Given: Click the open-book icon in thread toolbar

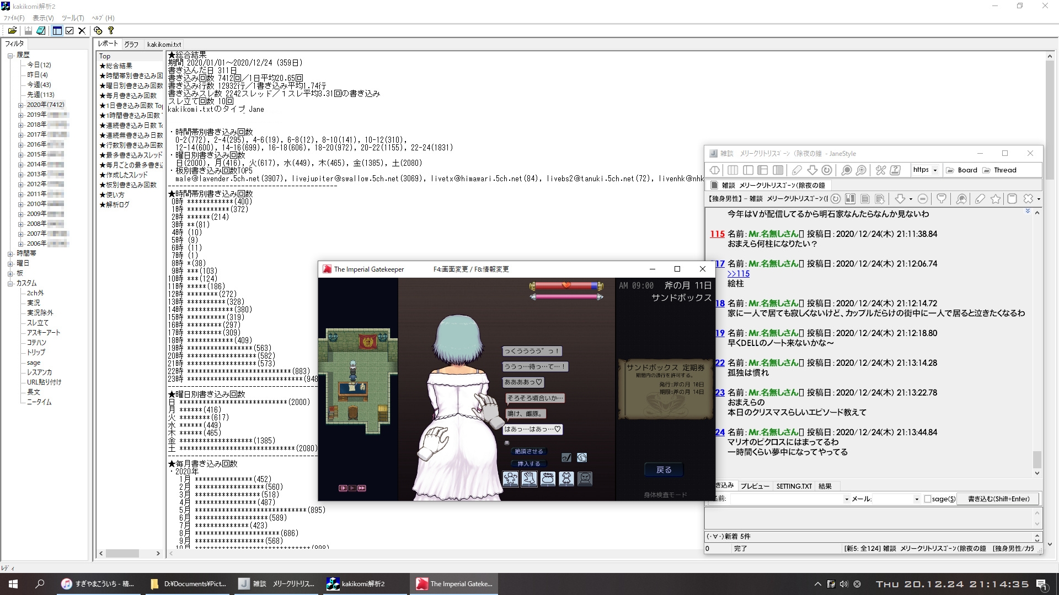Looking at the screenshot, I should [x=851, y=199].
